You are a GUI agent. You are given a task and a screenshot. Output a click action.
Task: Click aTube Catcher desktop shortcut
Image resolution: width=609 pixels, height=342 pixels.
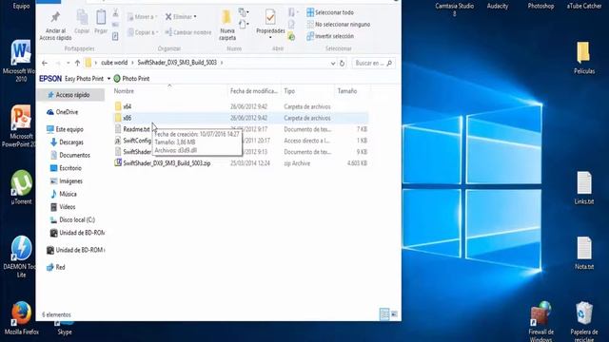click(583, 6)
